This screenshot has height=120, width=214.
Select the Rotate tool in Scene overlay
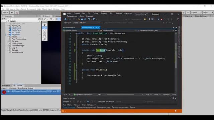tap(44, 31)
